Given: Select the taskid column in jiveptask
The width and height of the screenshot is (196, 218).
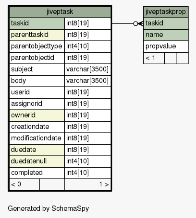Looking at the screenshot, I should 37,23.
